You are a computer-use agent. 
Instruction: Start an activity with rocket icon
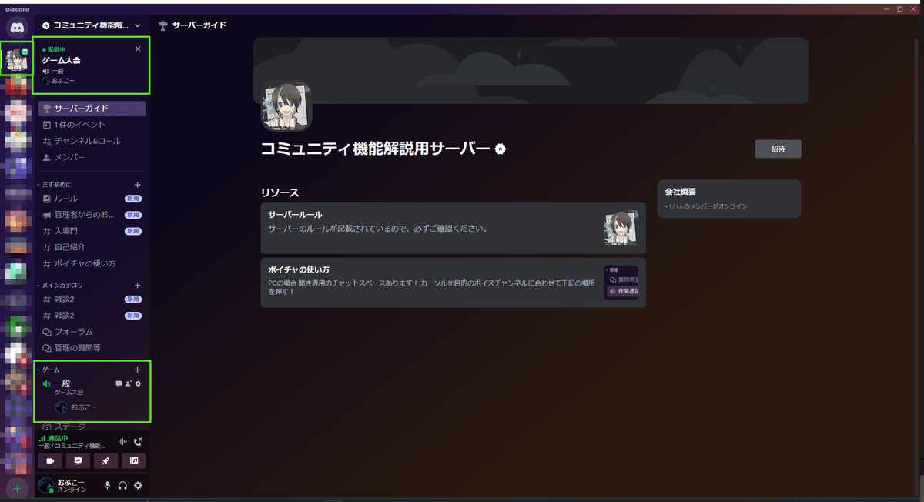(105, 461)
